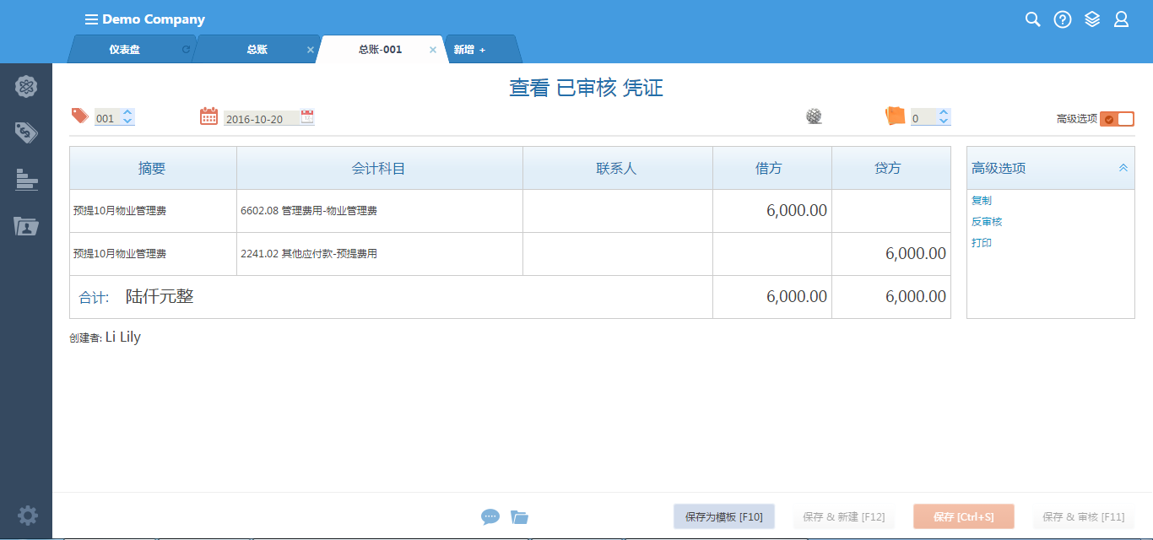Decrease voucher number 001 with down arrow
This screenshot has height=540, width=1153.
(x=127, y=122)
